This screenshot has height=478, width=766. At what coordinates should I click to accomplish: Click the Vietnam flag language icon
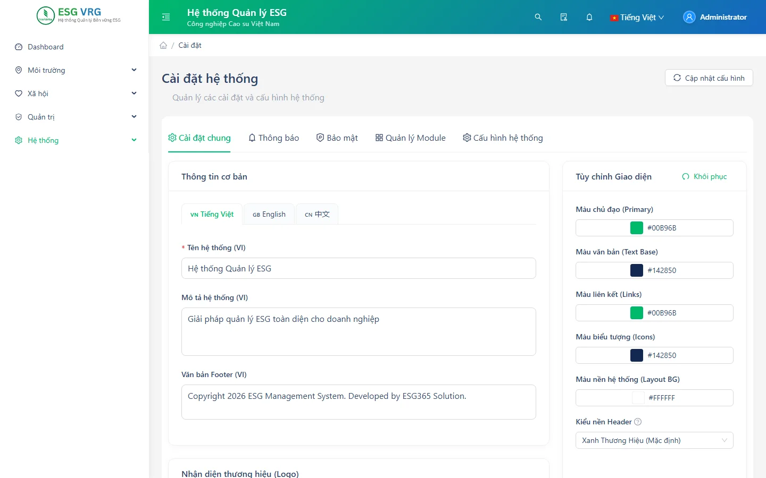coord(614,18)
